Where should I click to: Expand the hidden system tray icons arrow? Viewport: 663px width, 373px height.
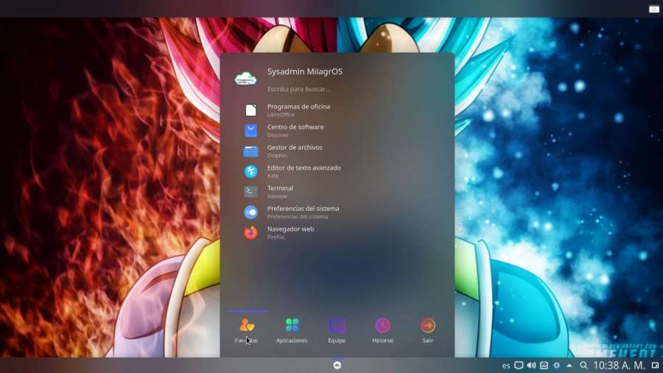(569, 366)
